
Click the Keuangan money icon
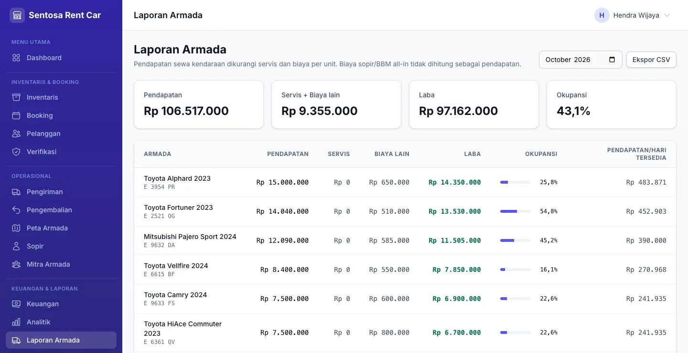tap(16, 304)
